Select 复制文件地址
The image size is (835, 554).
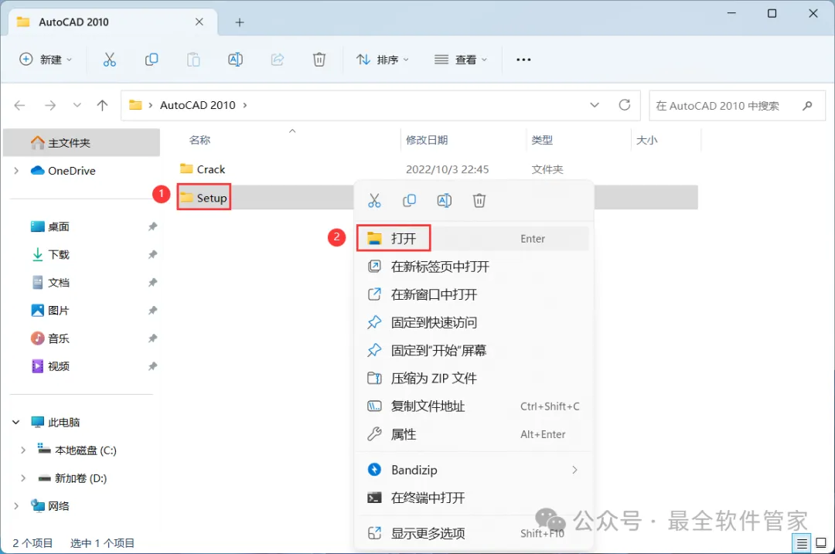tap(473, 406)
